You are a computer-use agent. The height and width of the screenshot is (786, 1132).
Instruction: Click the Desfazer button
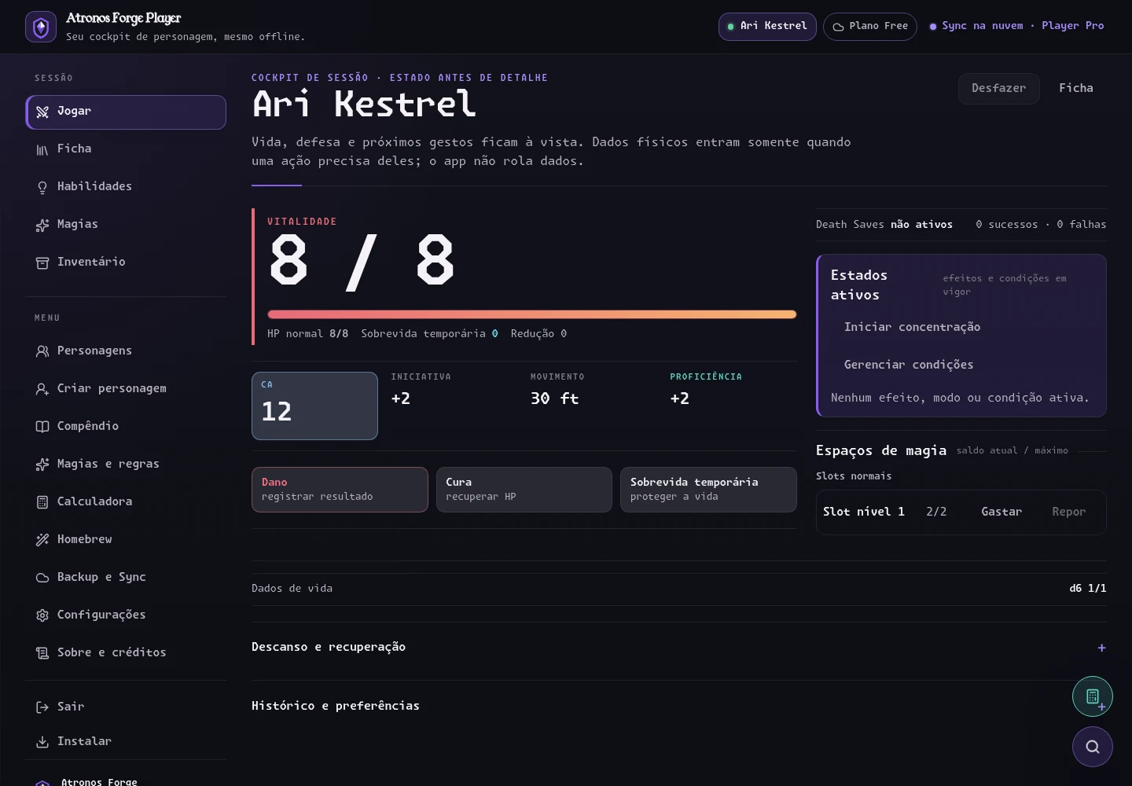999,89
